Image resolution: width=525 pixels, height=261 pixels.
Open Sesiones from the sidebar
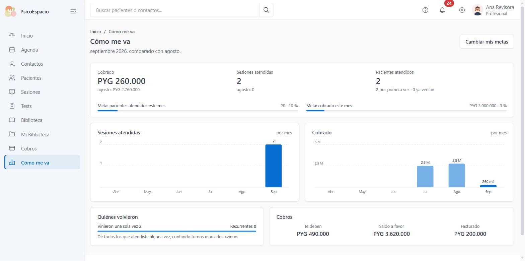pyautogui.click(x=42, y=92)
